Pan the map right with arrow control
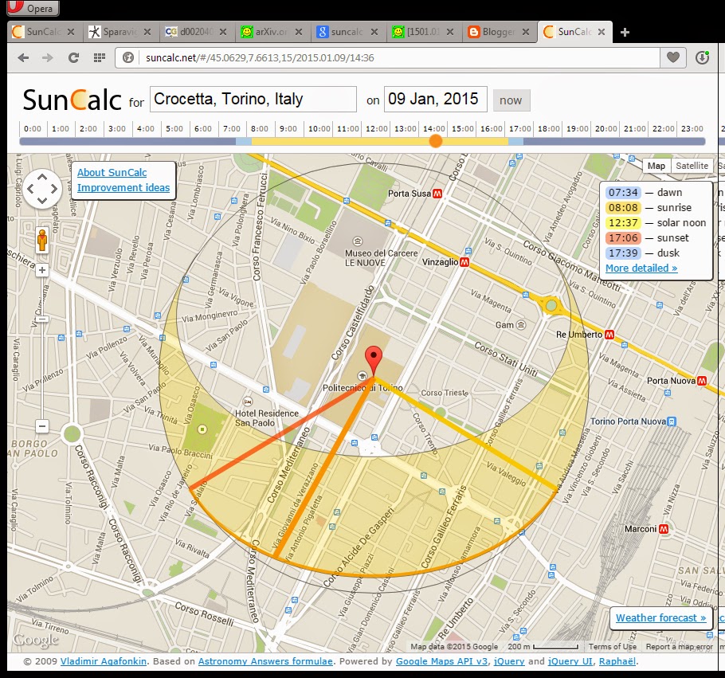 [x=54, y=189]
